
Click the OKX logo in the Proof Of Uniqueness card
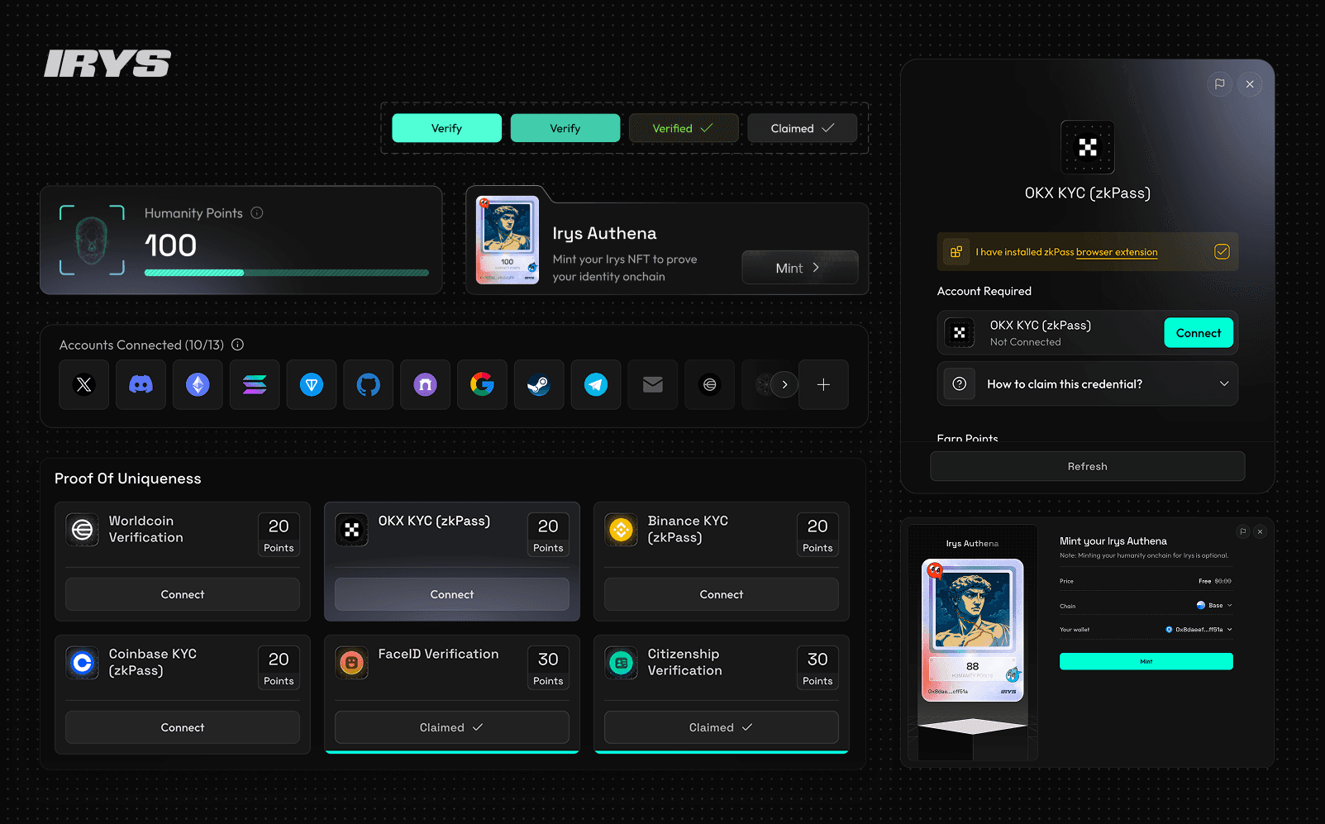click(352, 530)
